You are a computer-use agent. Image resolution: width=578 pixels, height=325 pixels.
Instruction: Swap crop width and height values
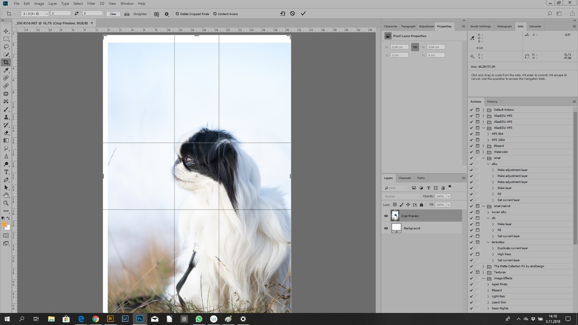pyautogui.click(x=76, y=14)
